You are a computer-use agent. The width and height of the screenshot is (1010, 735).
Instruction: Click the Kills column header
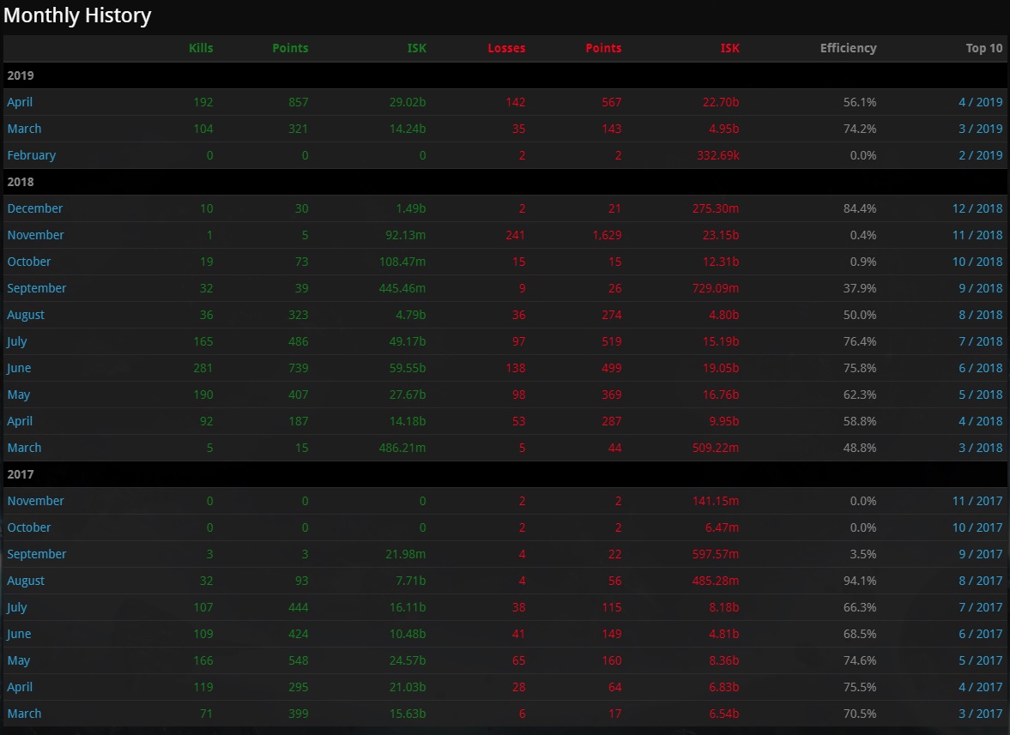click(201, 48)
